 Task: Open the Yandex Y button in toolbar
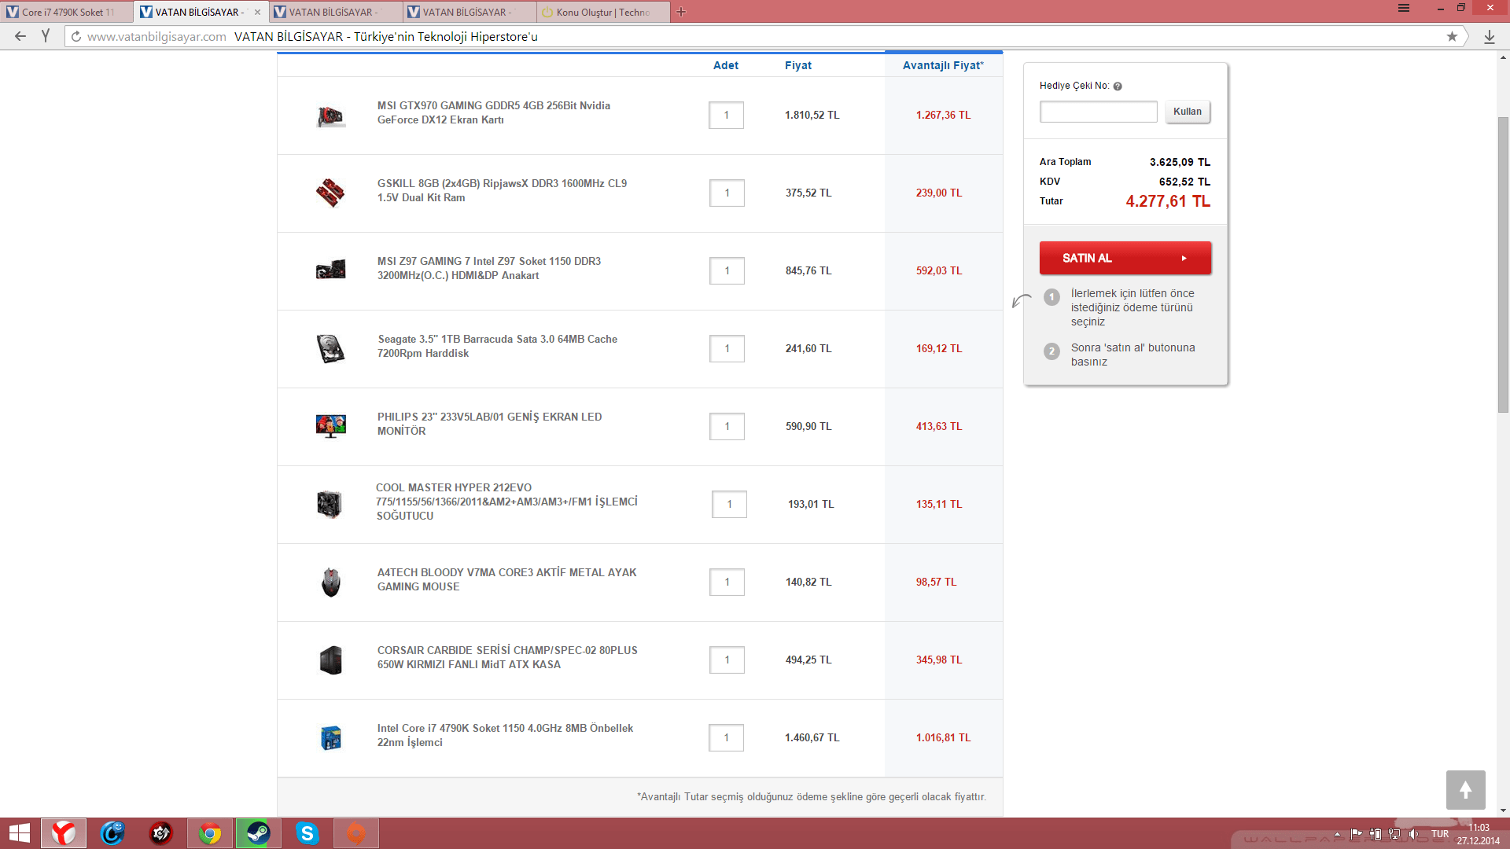click(46, 36)
